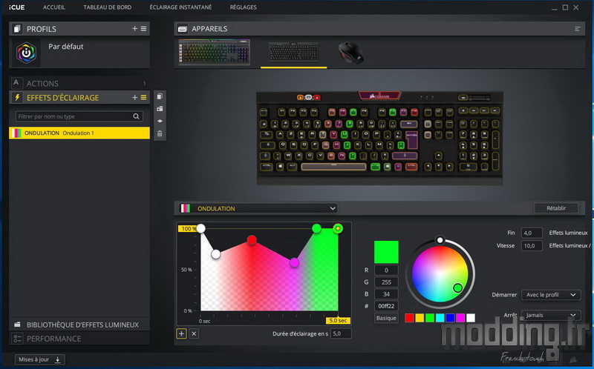Click the Rétablir button
The image size is (594, 369).
556,208
